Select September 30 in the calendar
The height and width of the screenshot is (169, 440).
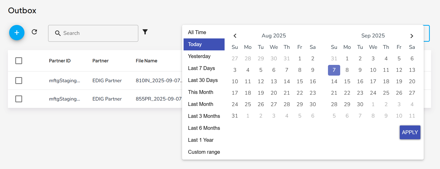pyautogui.click(x=360, y=104)
